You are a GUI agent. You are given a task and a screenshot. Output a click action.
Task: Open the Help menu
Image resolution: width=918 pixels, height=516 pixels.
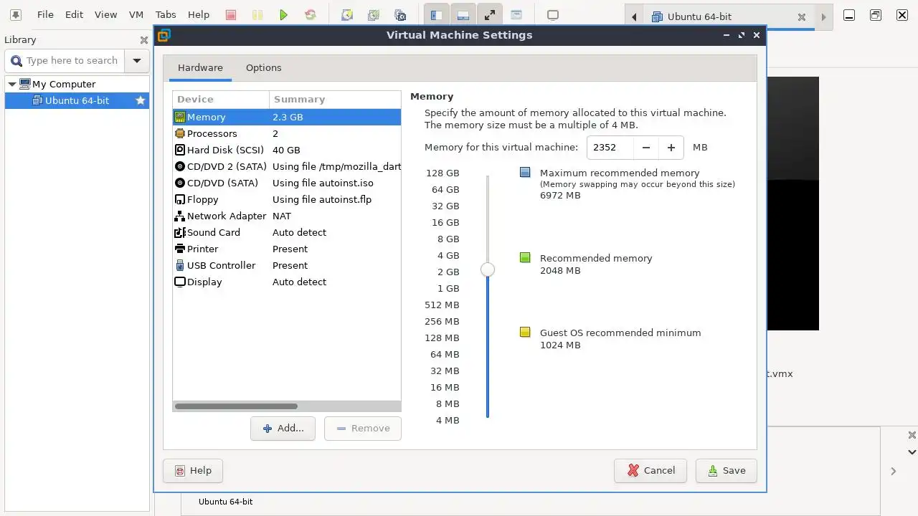(199, 14)
